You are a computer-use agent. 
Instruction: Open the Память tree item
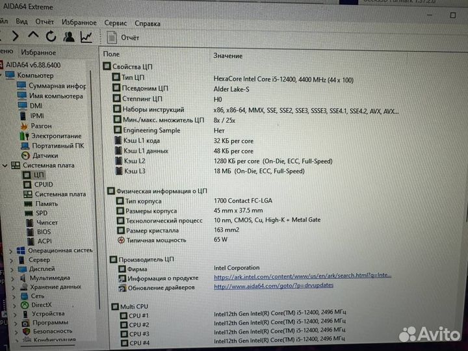point(41,203)
